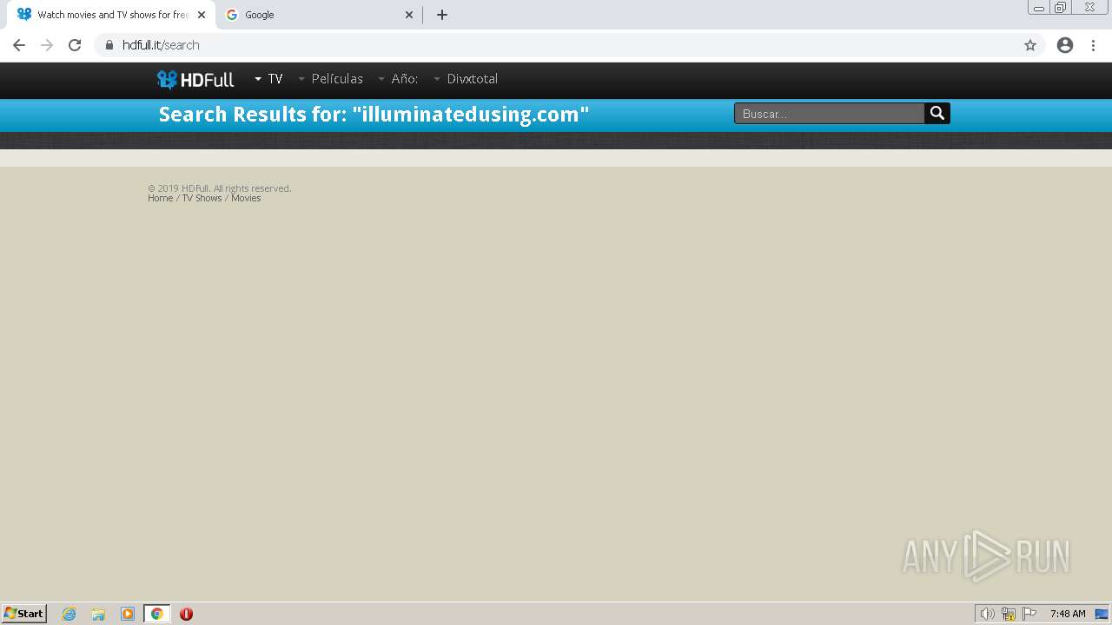Launch the media player from the taskbar
The width and height of the screenshot is (1112, 625).
pyautogui.click(x=128, y=614)
